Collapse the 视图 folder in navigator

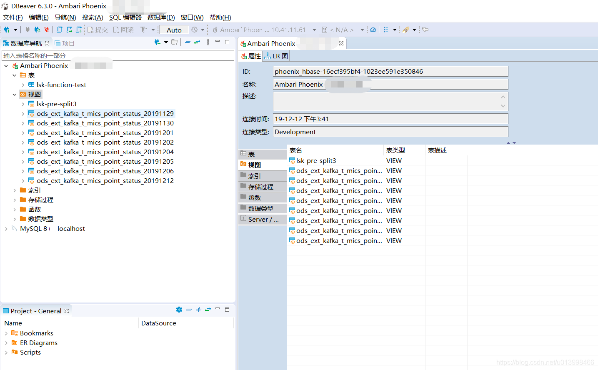[x=15, y=95]
